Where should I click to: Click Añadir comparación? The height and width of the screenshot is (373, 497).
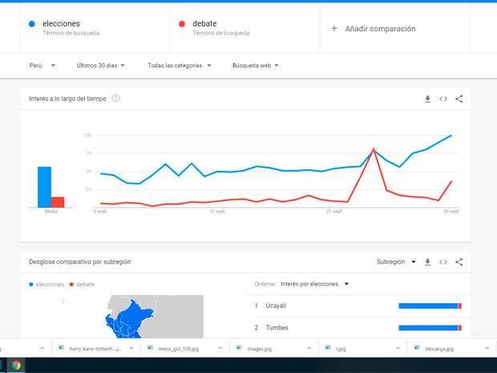[380, 29]
